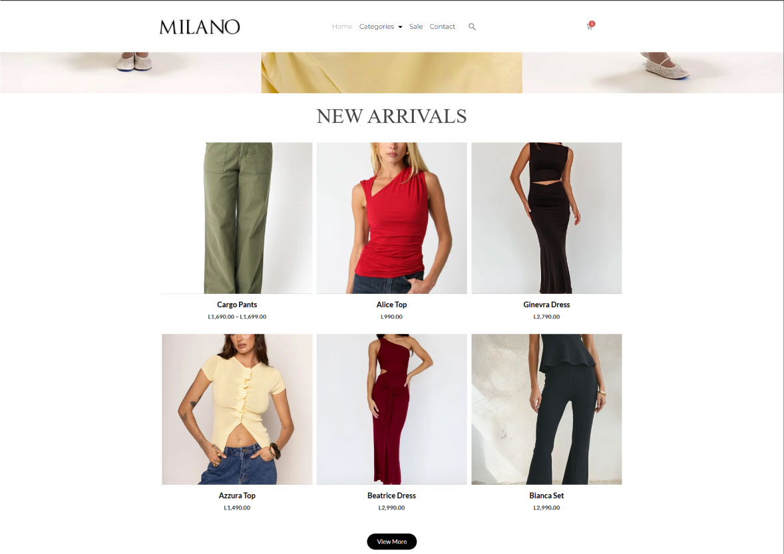Viewport: 784px width, 554px height.
Task: Open the Cargo Pants product image
Action: pos(237,217)
